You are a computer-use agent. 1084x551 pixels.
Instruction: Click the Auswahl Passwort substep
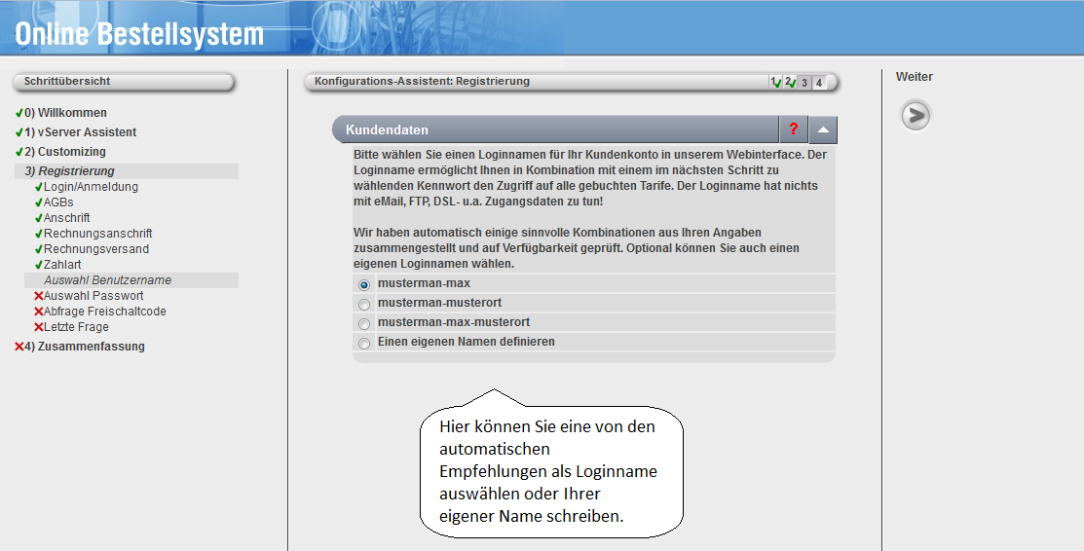[93, 296]
